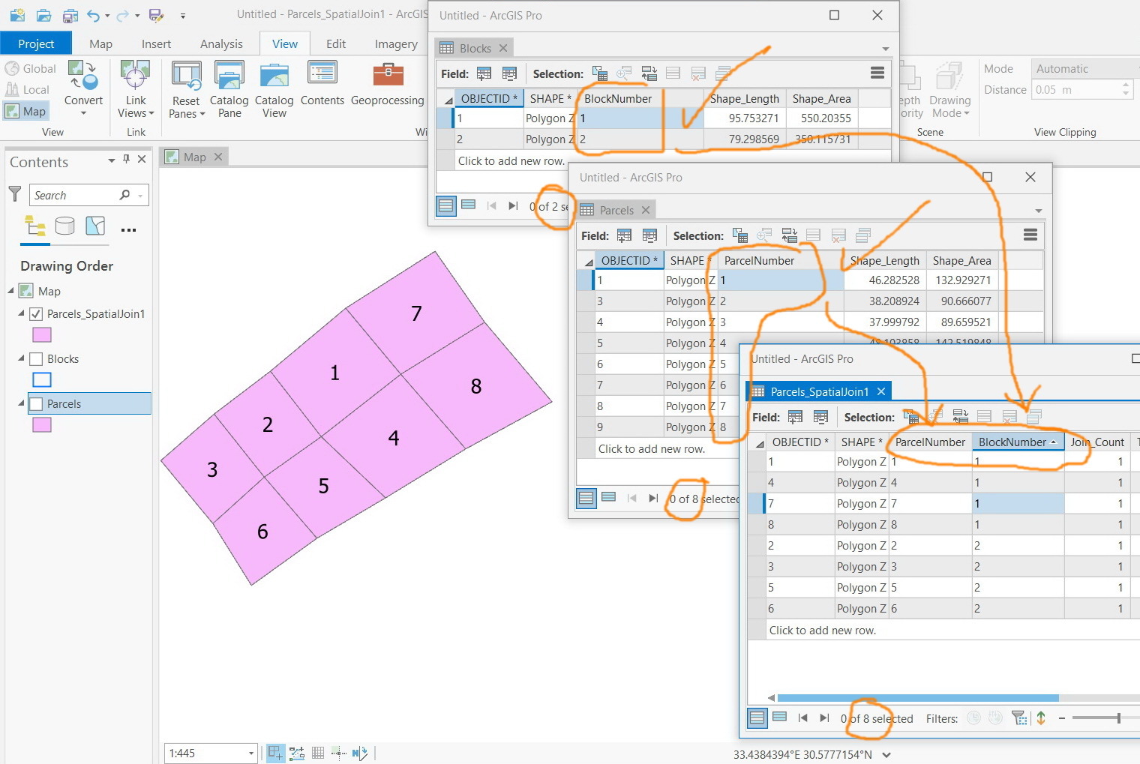
Task: Open the Project tab
Action: tap(36, 43)
